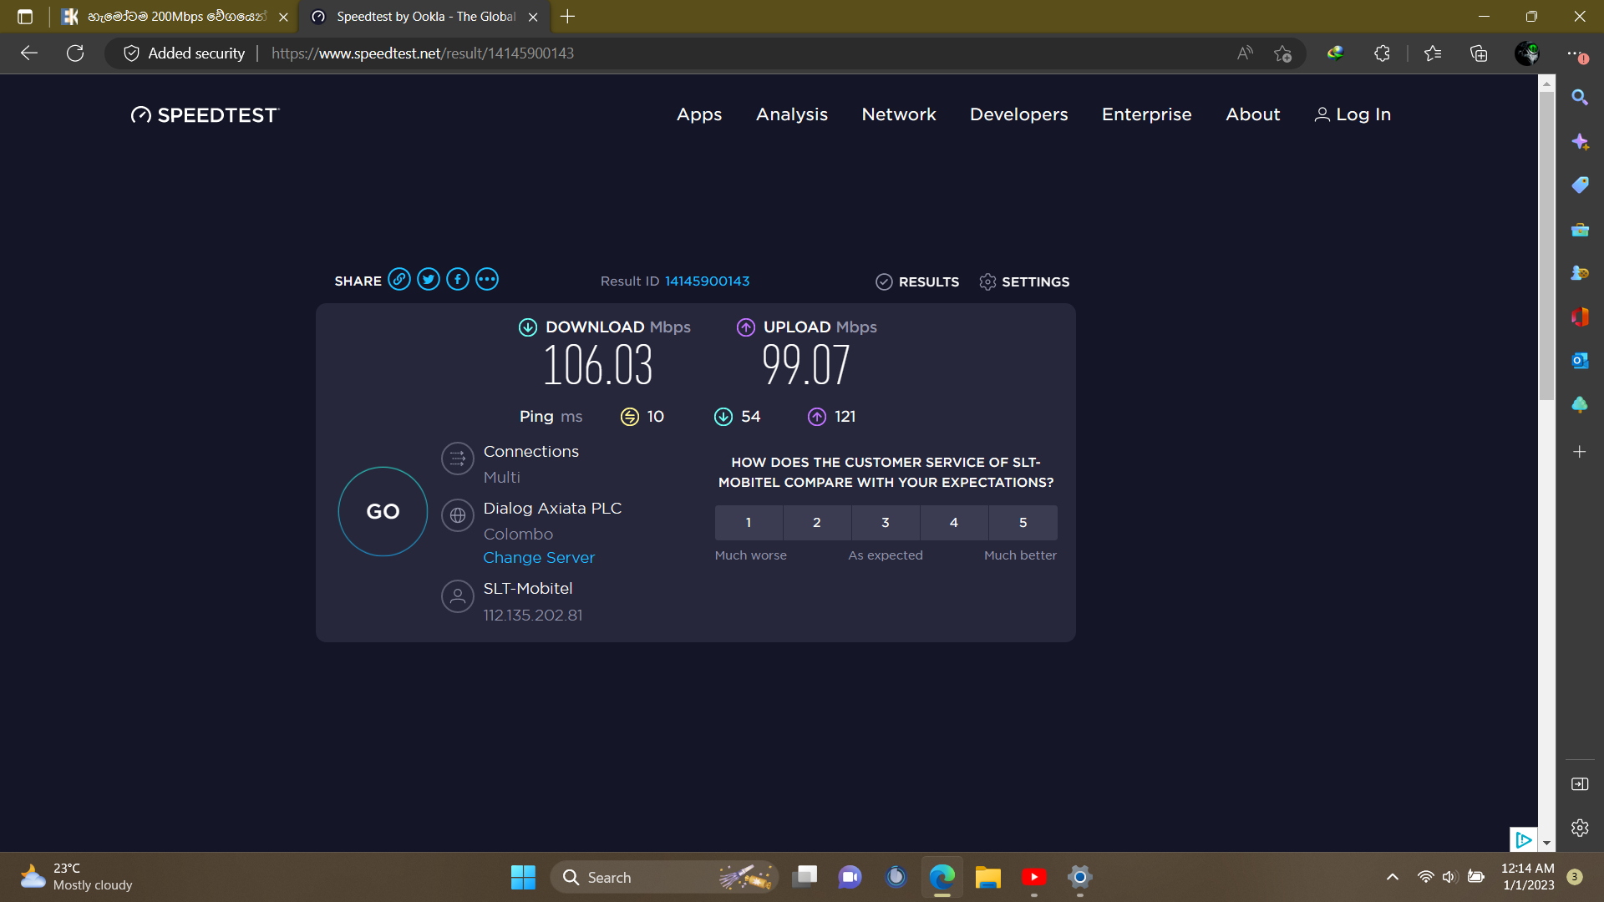Open the weather widget
The width and height of the screenshot is (1604, 902).
coord(77,877)
